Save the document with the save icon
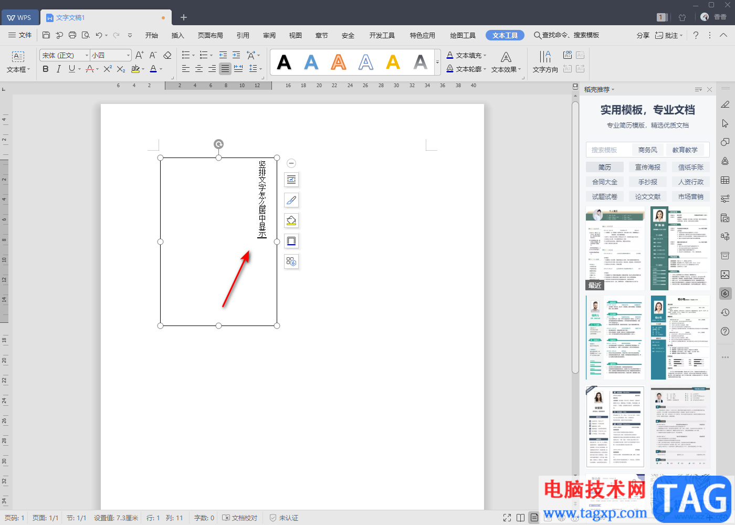Screen dimensions: 735x525 [46, 35]
